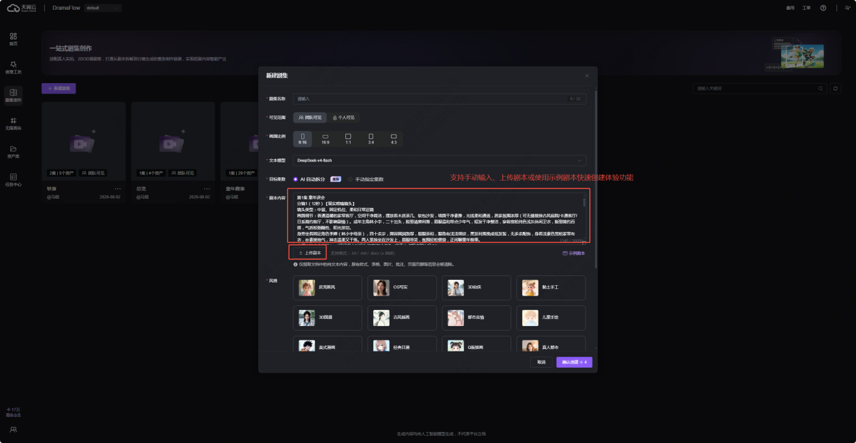The width and height of the screenshot is (856, 443).
Task: Choose the 美式漫画 style card
Action: [x=327, y=344]
